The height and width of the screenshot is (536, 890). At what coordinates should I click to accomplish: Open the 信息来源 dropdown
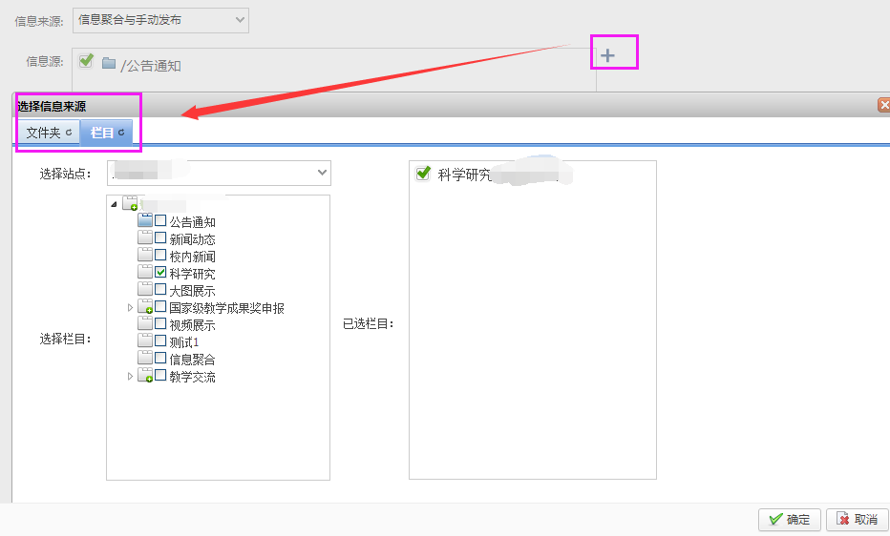pos(160,20)
